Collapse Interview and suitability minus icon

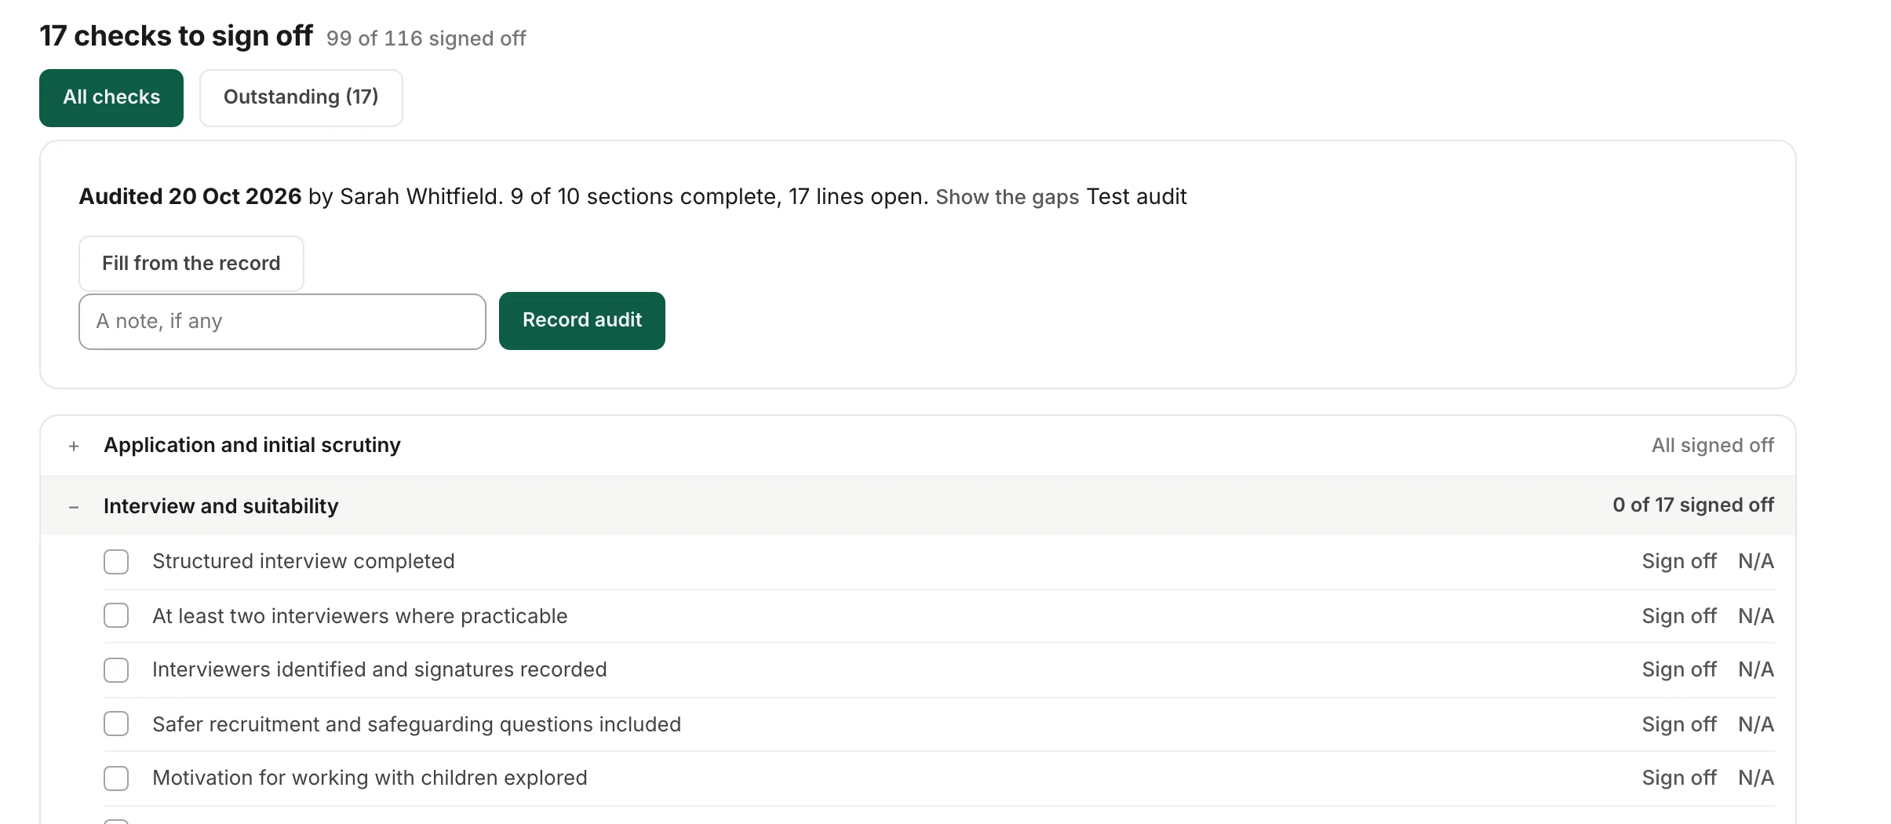click(x=74, y=508)
